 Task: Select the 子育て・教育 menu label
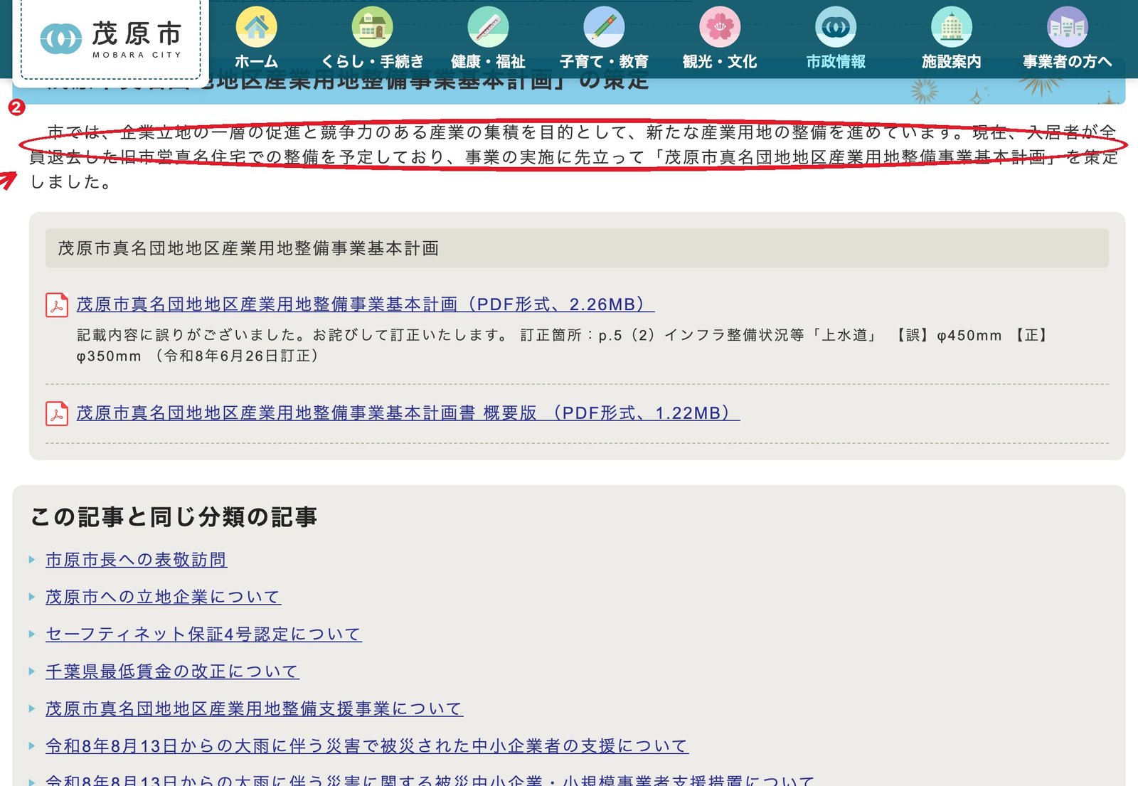point(604,62)
